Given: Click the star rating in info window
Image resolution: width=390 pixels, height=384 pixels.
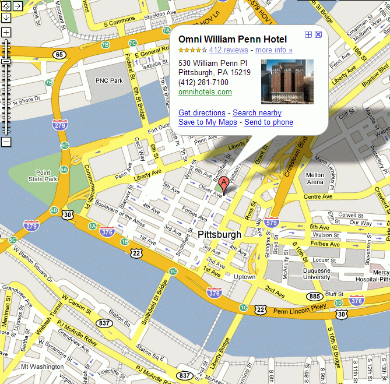Looking at the screenshot, I should pos(192,50).
